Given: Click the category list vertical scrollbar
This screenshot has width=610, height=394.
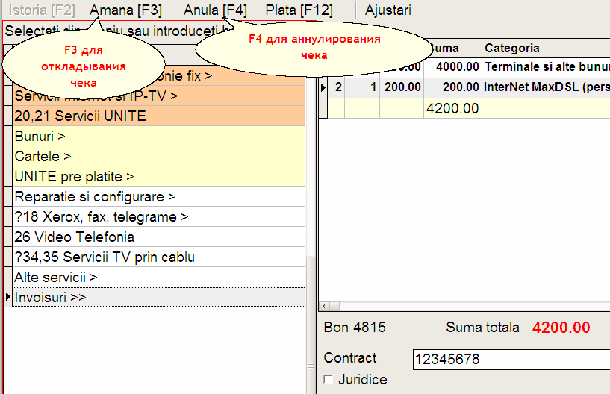Looking at the screenshot, I should point(311,325).
